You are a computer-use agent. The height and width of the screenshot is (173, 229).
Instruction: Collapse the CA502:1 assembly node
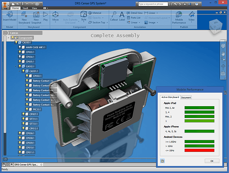[15, 66]
